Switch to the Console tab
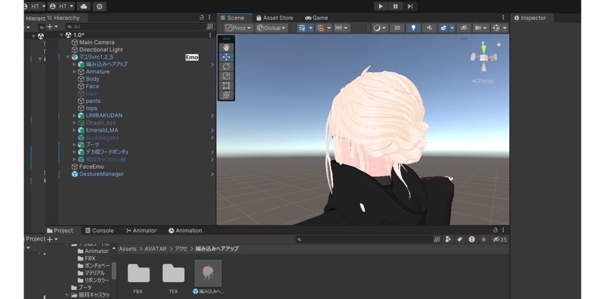 [x=99, y=231]
